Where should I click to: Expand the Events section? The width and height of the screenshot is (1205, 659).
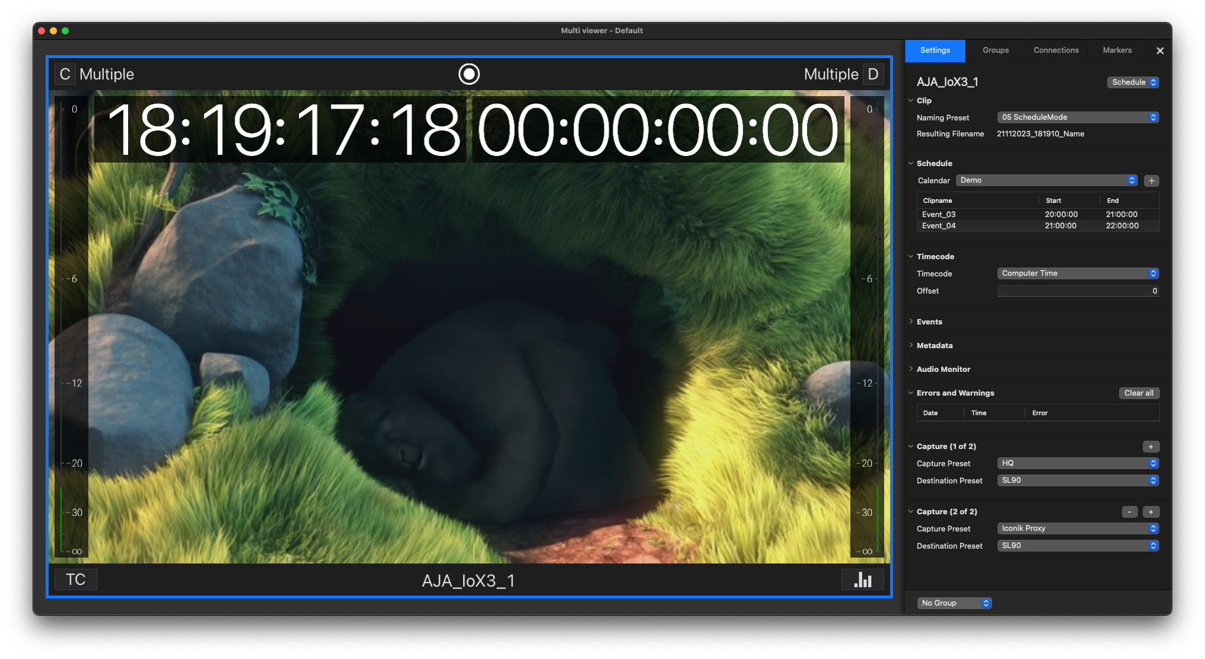(911, 321)
